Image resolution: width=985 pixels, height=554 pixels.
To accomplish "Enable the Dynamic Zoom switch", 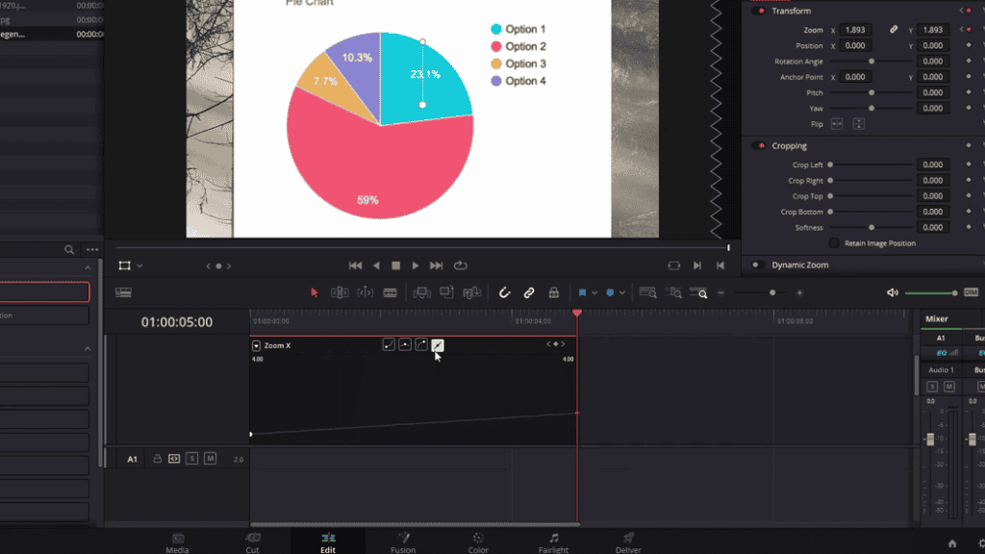I will (x=759, y=265).
